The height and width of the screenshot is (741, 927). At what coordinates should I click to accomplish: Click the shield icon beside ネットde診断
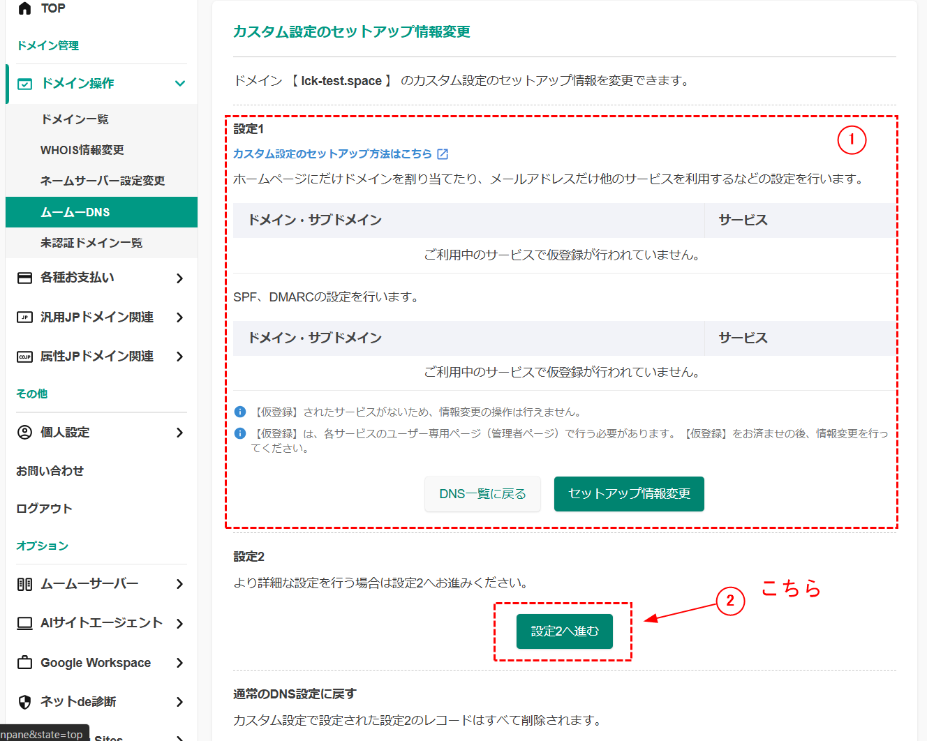pos(24,702)
